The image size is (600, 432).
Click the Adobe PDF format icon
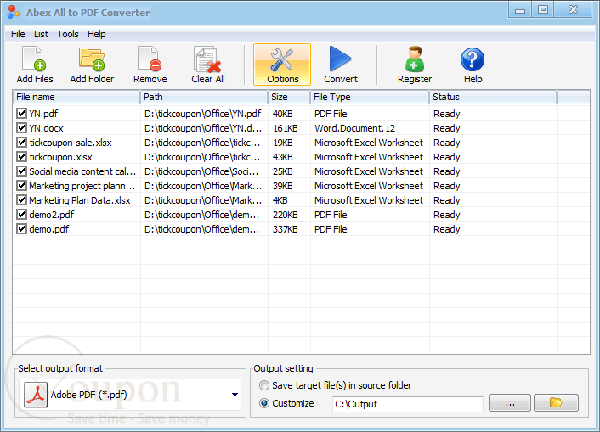click(36, 395)
